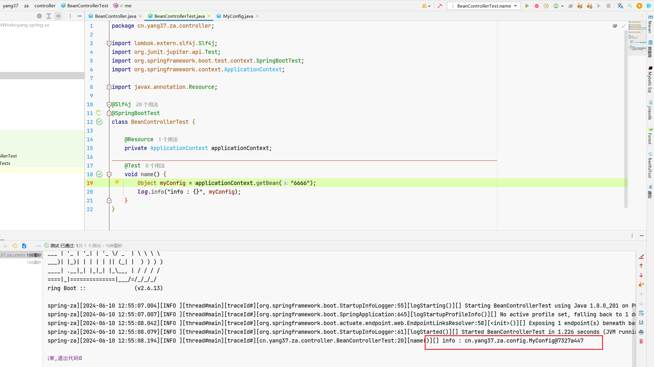The height and width of the screenshot is (367, 654).
Task: Open the MyConfig.java tab
Action: point(238,16)
